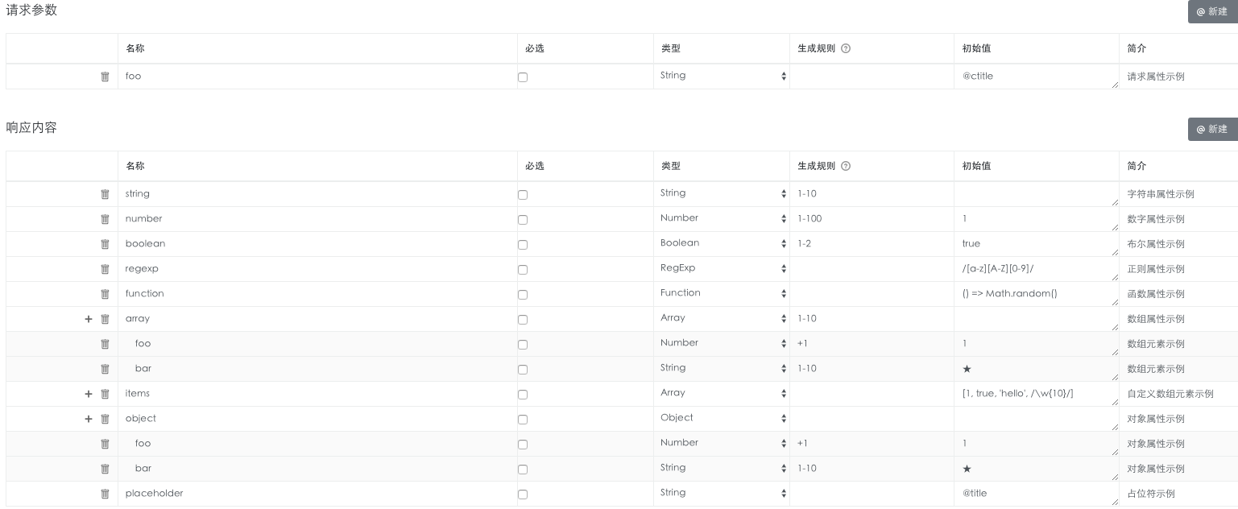Open type dropdown for string row
The height and width of the screenshot is (509, 1238).
(722, 193)
